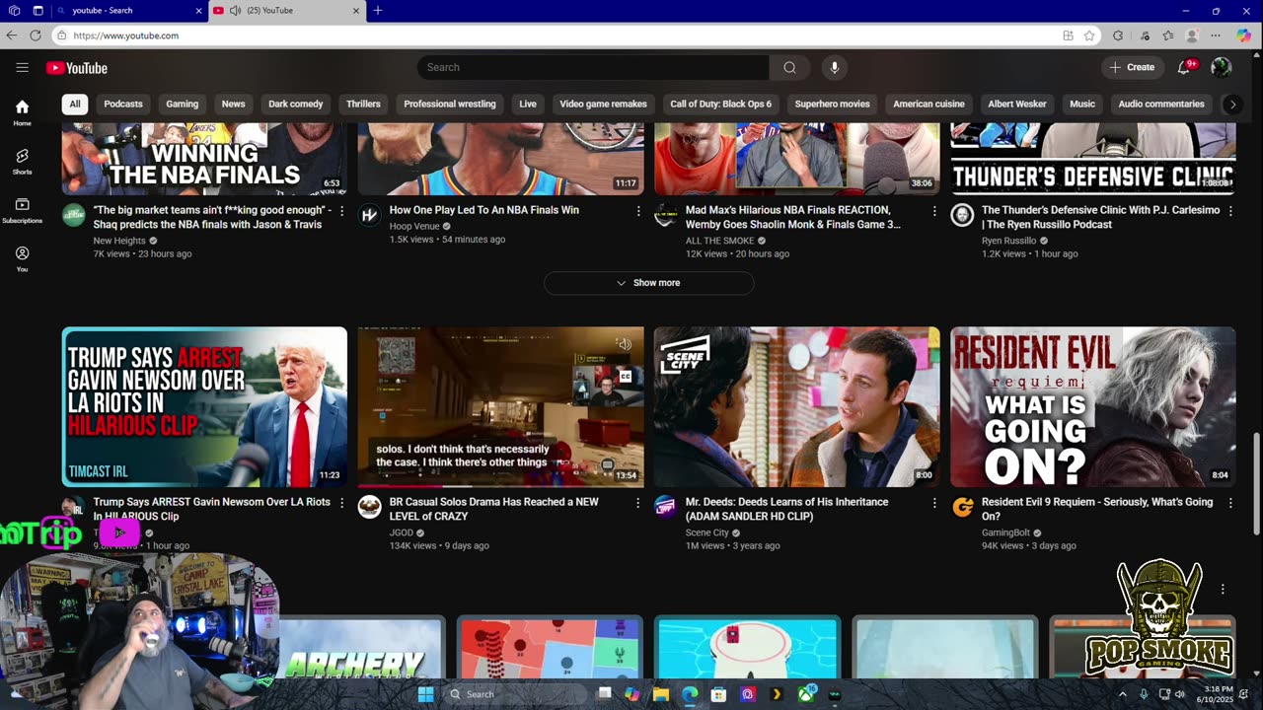Open Resident Evil 9 Requiem title link
The height and width of the screenshot is (710, 1263).
(x=1097, y=509)
